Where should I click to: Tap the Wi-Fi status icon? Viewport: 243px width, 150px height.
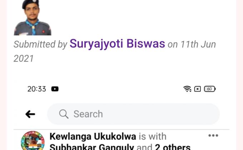[187, 89]
